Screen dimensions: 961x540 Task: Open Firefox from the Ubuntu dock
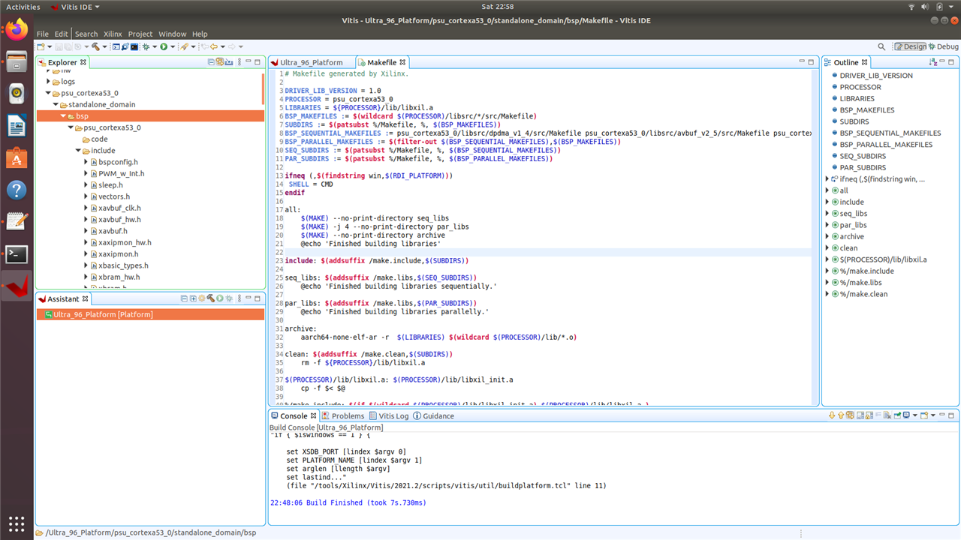(17, 31)
